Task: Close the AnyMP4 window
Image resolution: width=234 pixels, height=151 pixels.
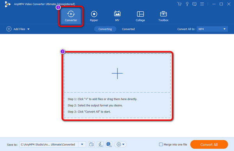Action: click(229, 4)
